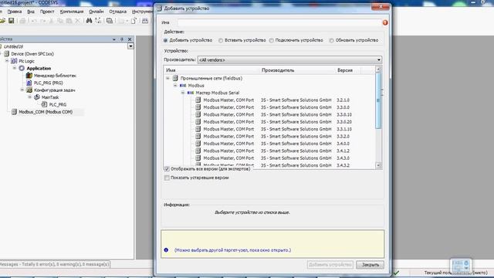This screenshot has width=494, height=278.
Task: Click the device list scroll down arrow
Action: pyautogui.click(x=378, y=165)
